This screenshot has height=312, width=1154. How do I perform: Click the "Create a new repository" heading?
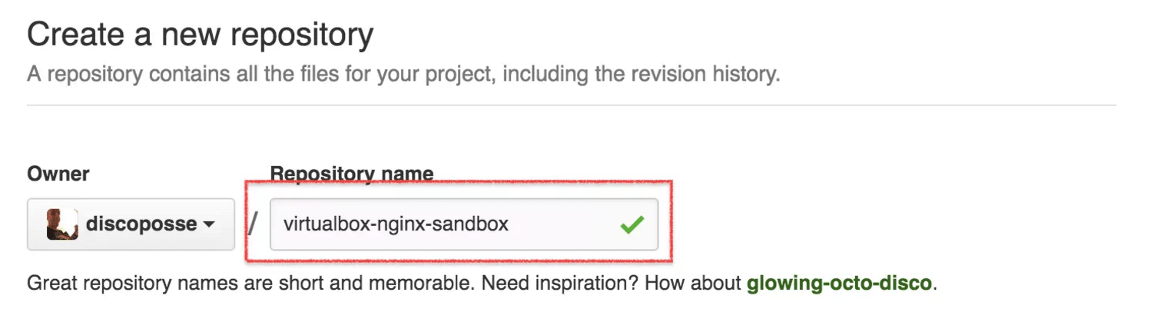[x=200, y=35]
